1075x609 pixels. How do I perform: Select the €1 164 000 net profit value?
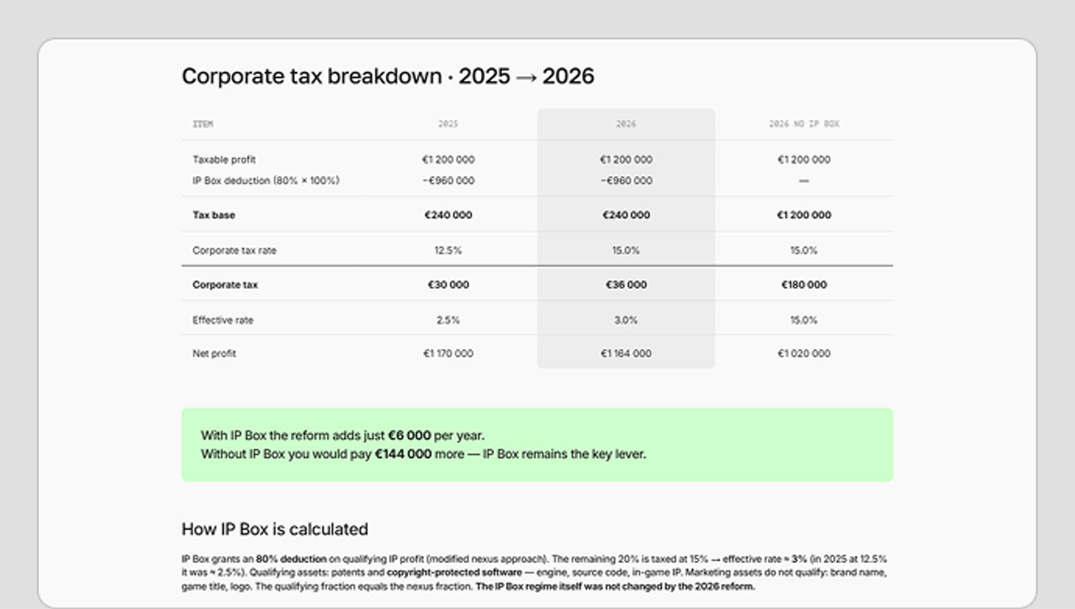[626, 354]
